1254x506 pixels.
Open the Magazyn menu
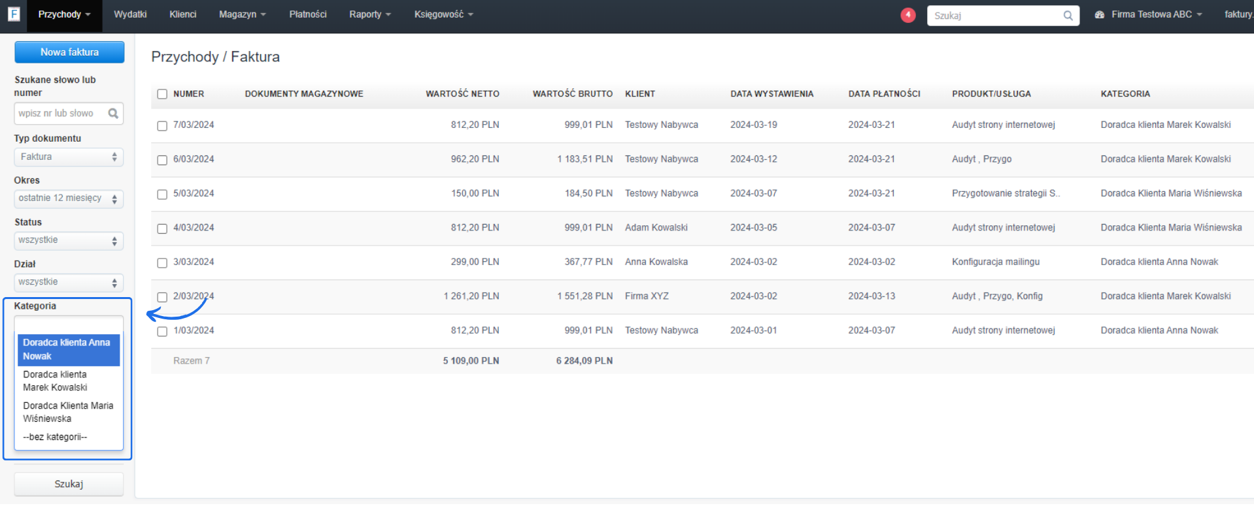242,14
